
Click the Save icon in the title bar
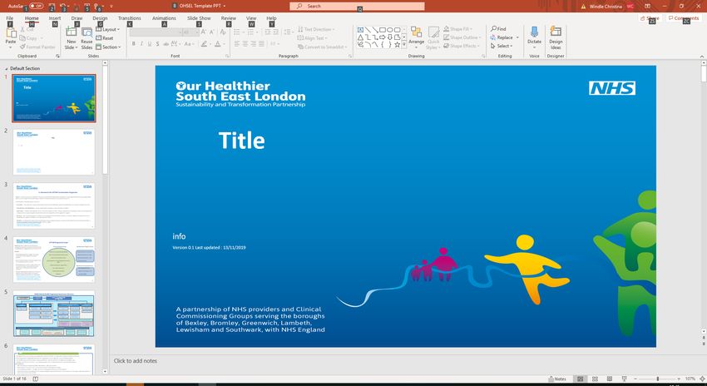coord(52,6)
